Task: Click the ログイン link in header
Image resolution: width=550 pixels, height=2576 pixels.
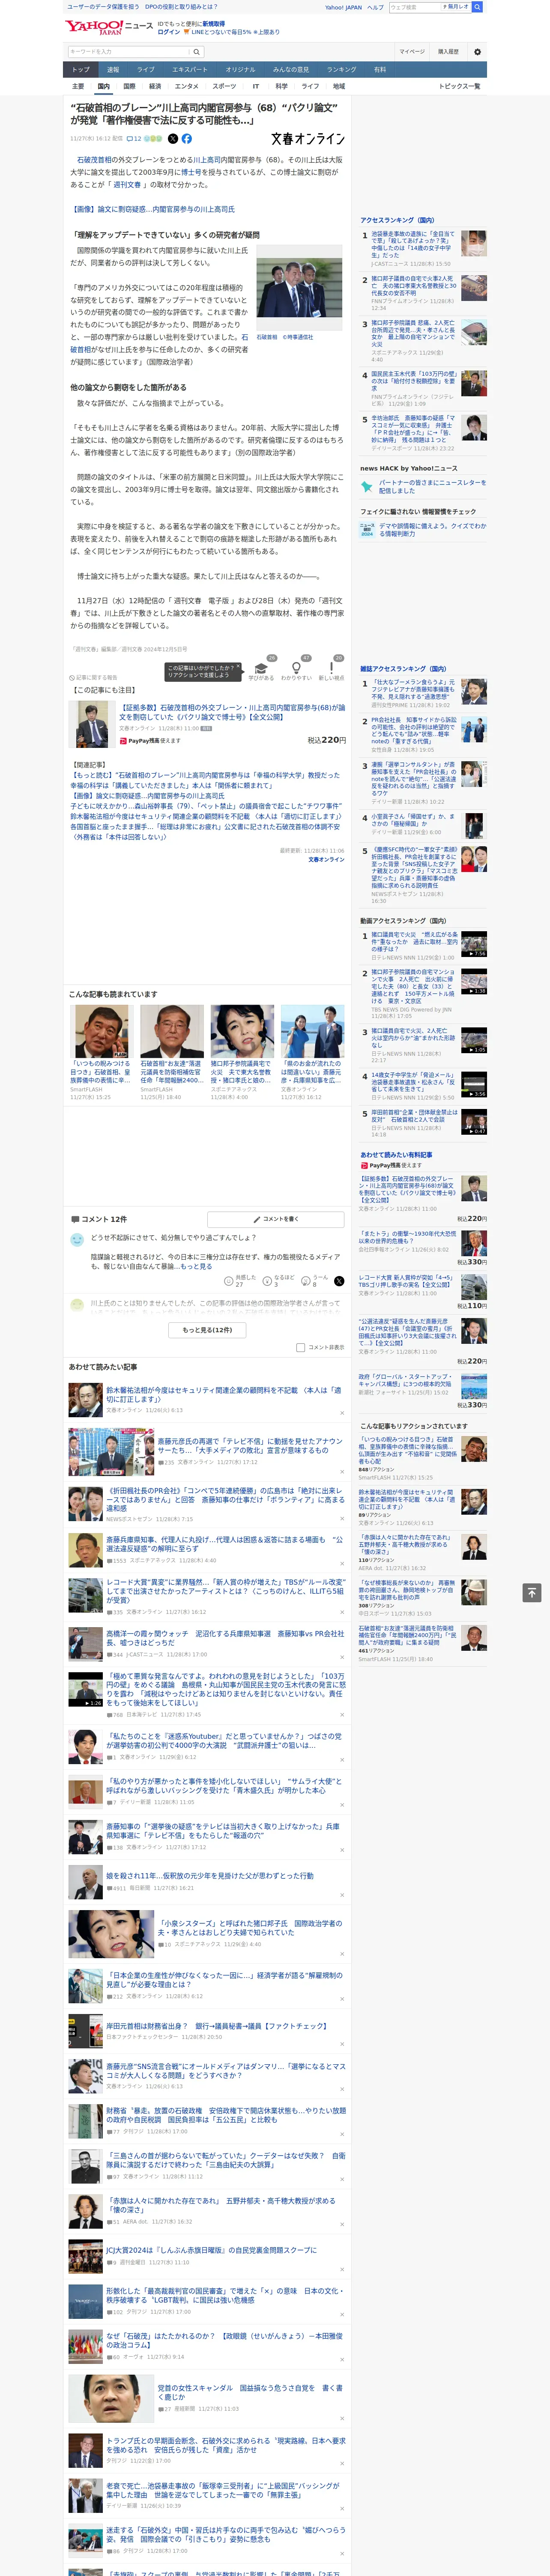Action: (169, 32)
